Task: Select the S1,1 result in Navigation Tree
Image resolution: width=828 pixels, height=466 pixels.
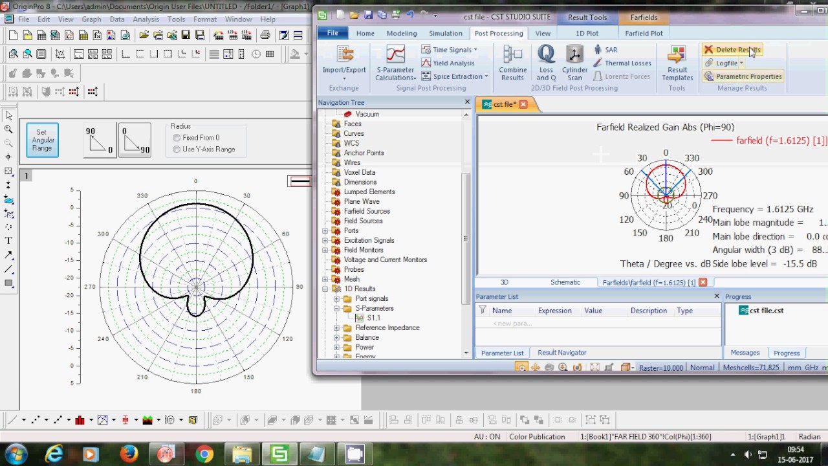Action: 373,318
